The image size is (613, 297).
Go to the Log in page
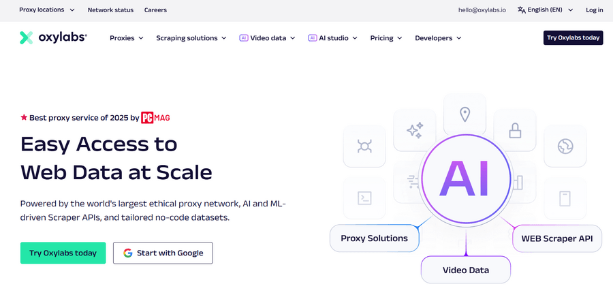[594, 10]
